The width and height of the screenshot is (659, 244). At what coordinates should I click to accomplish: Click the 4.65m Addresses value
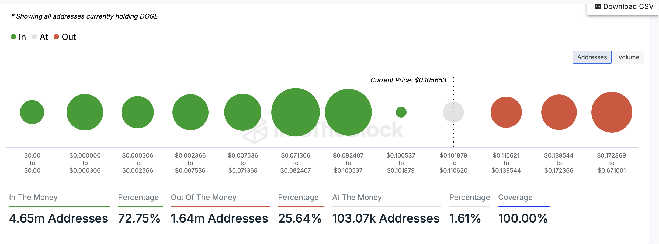coord(58,218)
